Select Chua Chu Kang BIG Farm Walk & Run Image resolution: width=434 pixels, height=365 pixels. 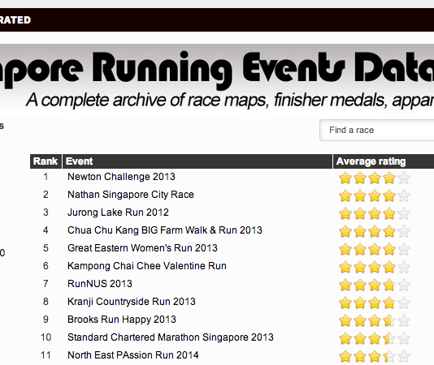tap(165, 230)
